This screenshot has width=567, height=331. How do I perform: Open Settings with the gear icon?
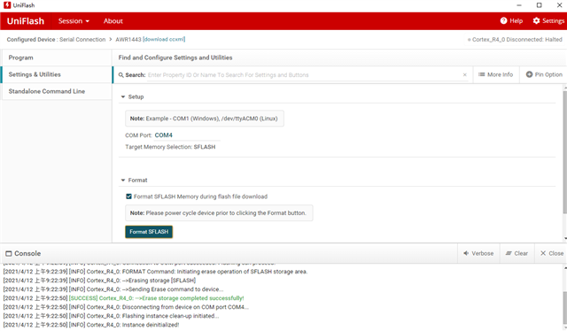[x=548, y=20]
